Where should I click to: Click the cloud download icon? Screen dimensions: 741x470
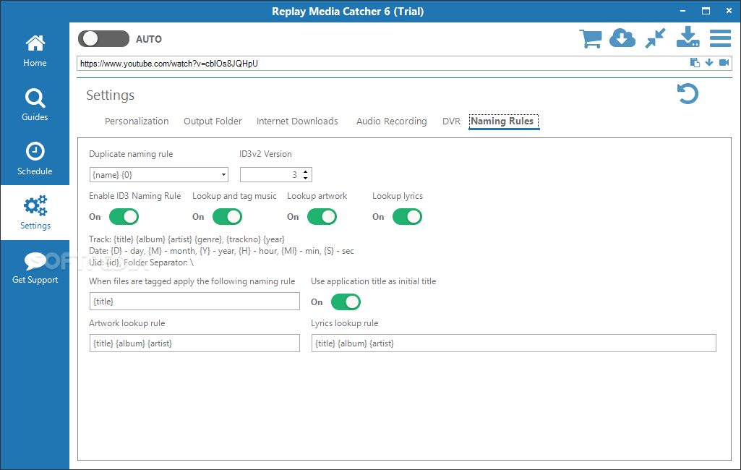coord(622,38)
